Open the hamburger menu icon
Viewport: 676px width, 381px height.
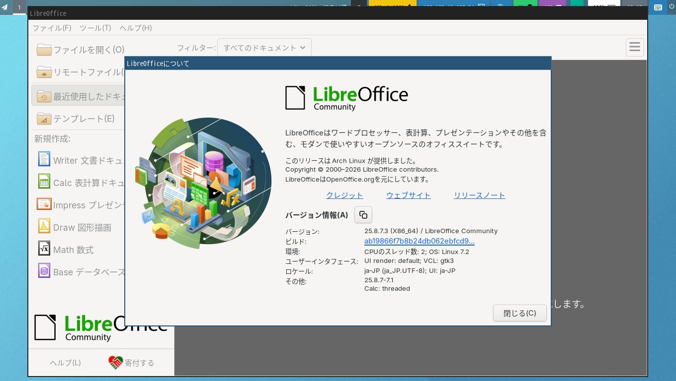click(x=635, y=47)
